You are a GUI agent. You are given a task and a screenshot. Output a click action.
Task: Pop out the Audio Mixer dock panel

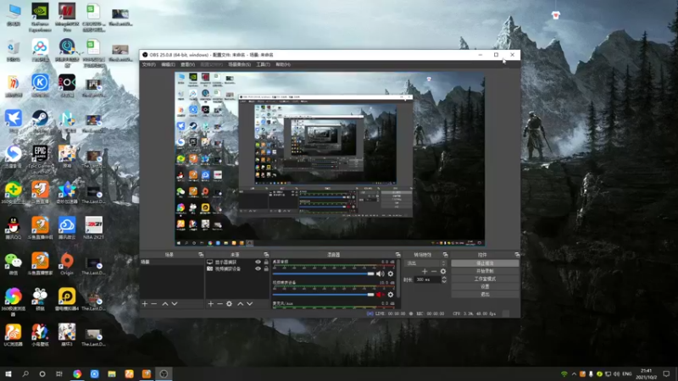coord(397,255)
